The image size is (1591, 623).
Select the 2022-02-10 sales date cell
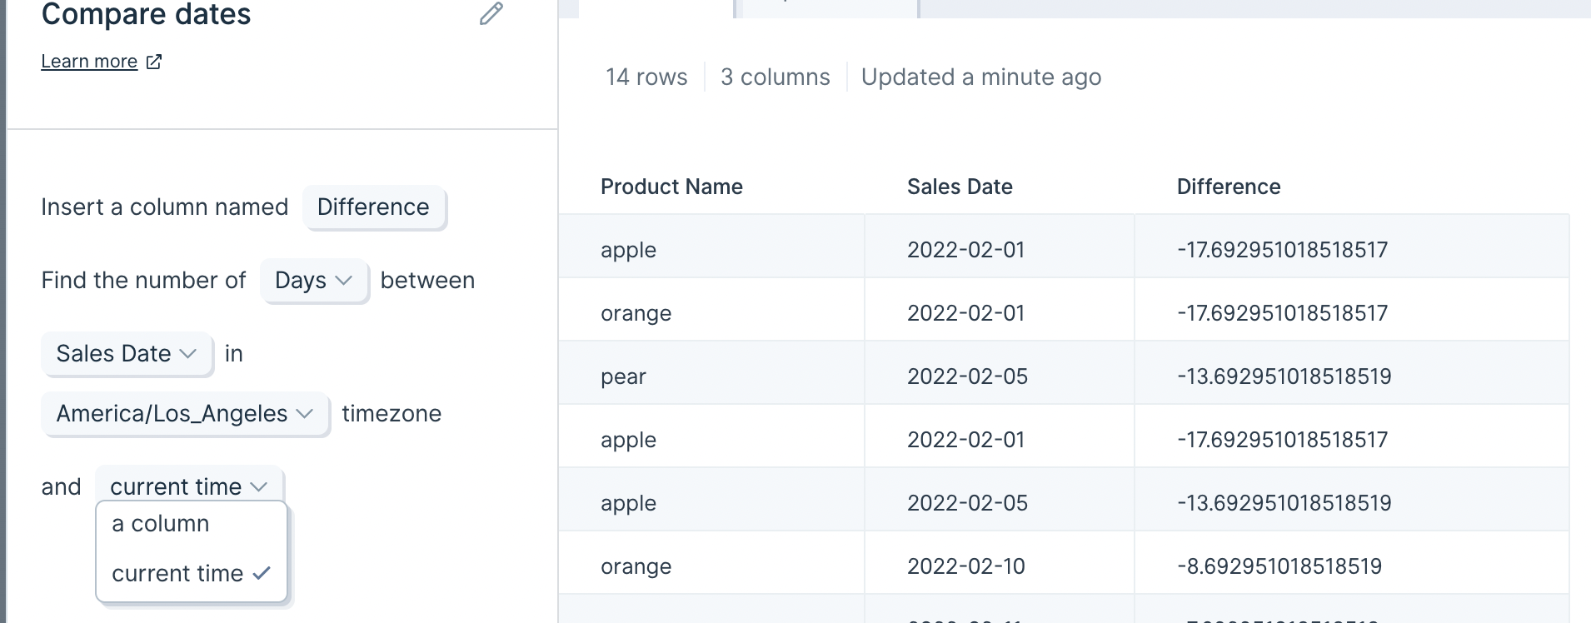(x=1000, y=566)
